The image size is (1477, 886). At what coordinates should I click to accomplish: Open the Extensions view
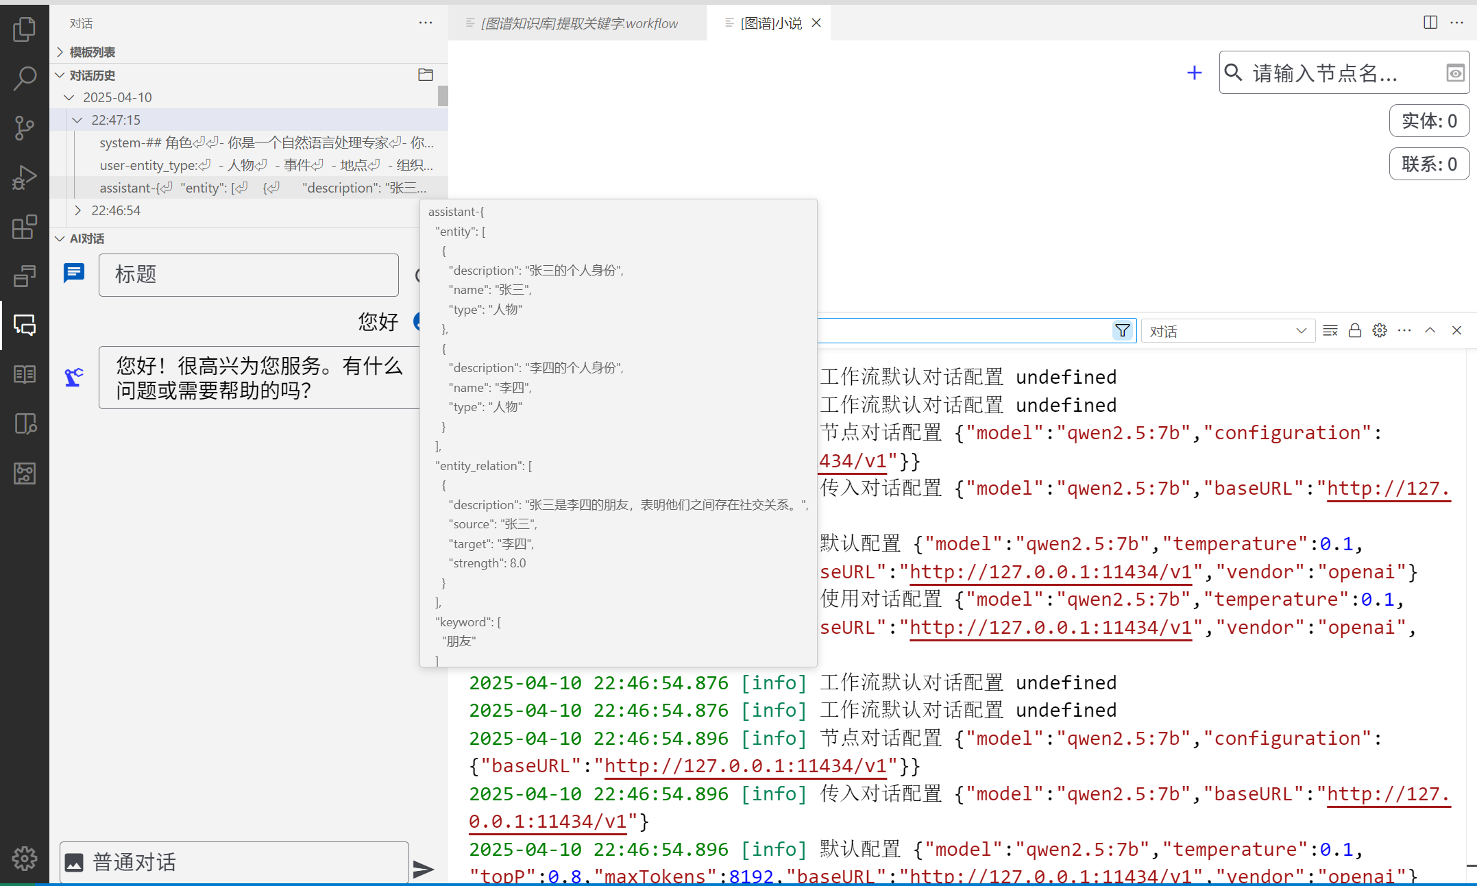[x=25, y=227]
